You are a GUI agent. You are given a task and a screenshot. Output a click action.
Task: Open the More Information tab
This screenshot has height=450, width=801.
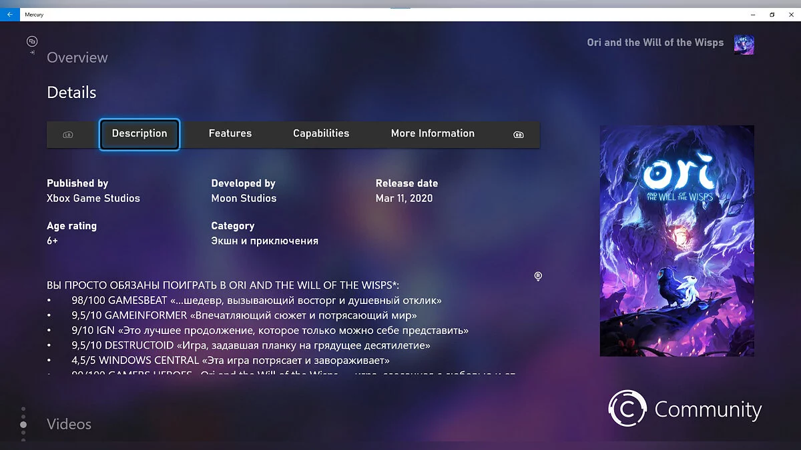(x=433, y=133)
